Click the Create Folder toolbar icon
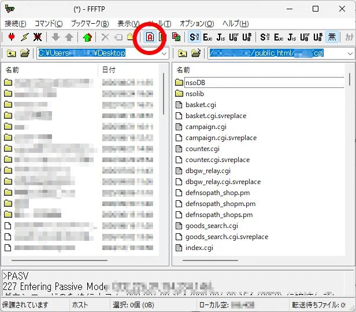The height and width of the screenshot is (312, 356). coord(130,36)
